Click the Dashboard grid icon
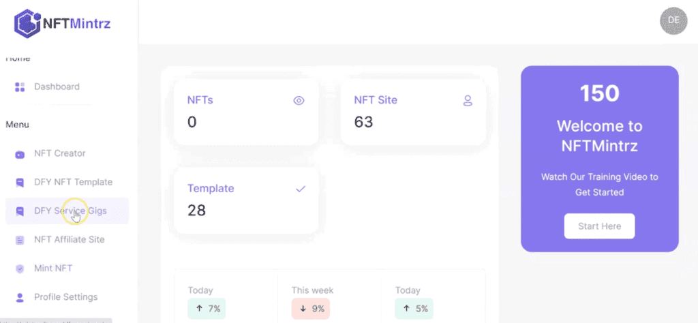The width and height of the screenshot is (698, 323). click(20, 87)
